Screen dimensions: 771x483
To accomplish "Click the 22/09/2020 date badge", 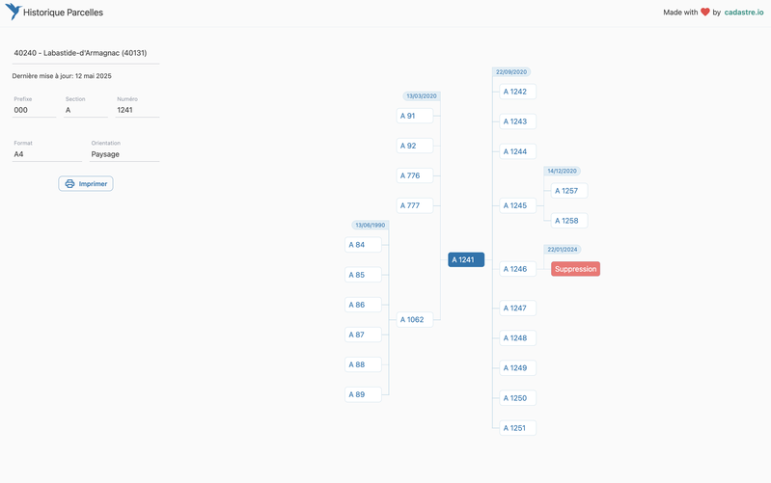I will (x=511, y=72).
